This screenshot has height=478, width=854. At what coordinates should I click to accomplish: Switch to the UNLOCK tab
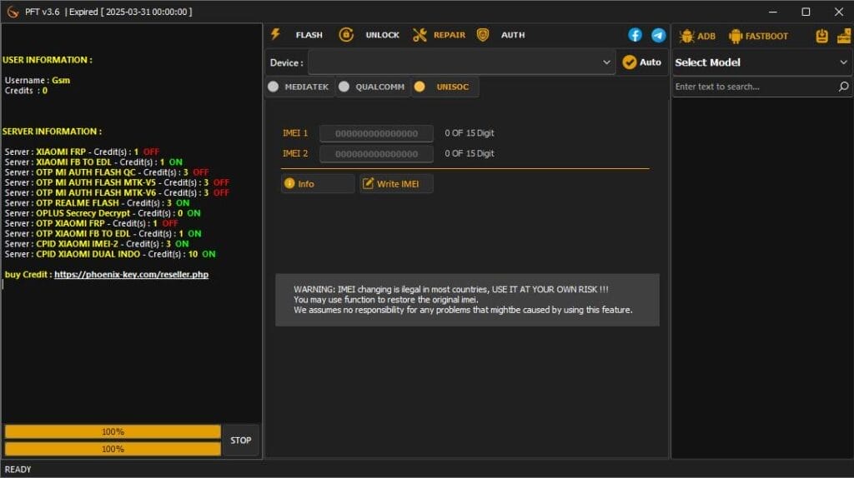point(369,35)
